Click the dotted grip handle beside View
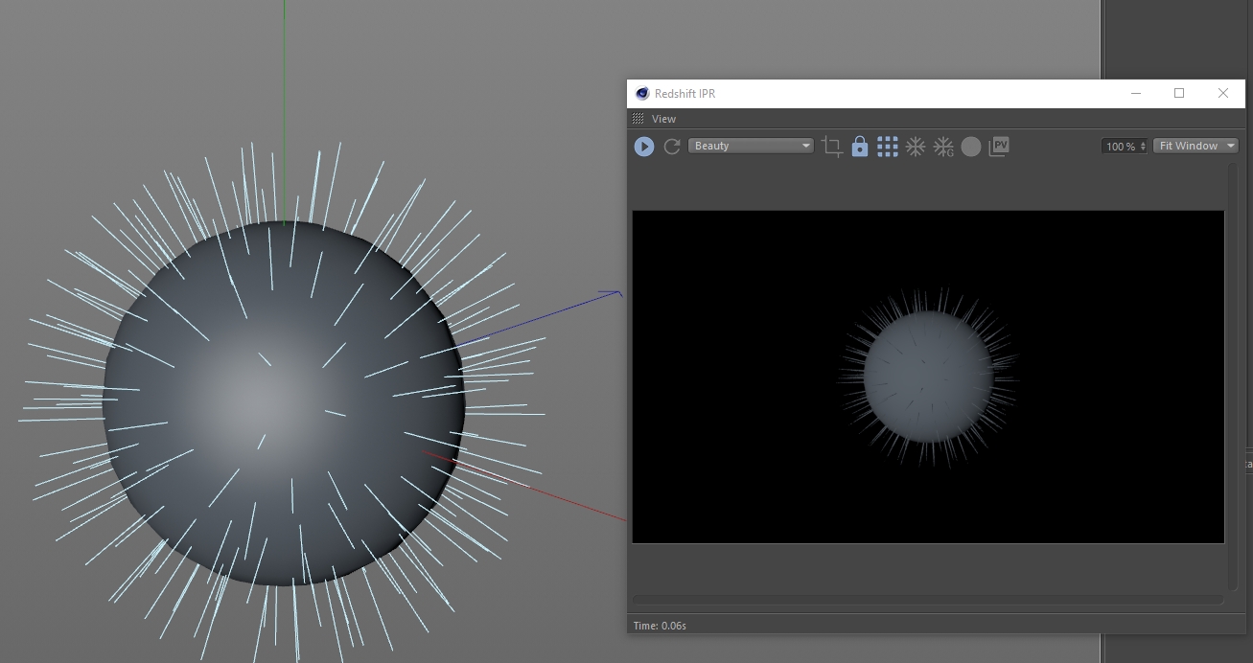The height and width of the screenshot is (663, 1253). pyautogui.click(x=638, y=119)
